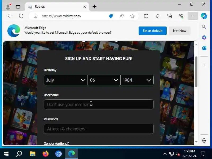Open the Windows Start menu

[6, 154]
